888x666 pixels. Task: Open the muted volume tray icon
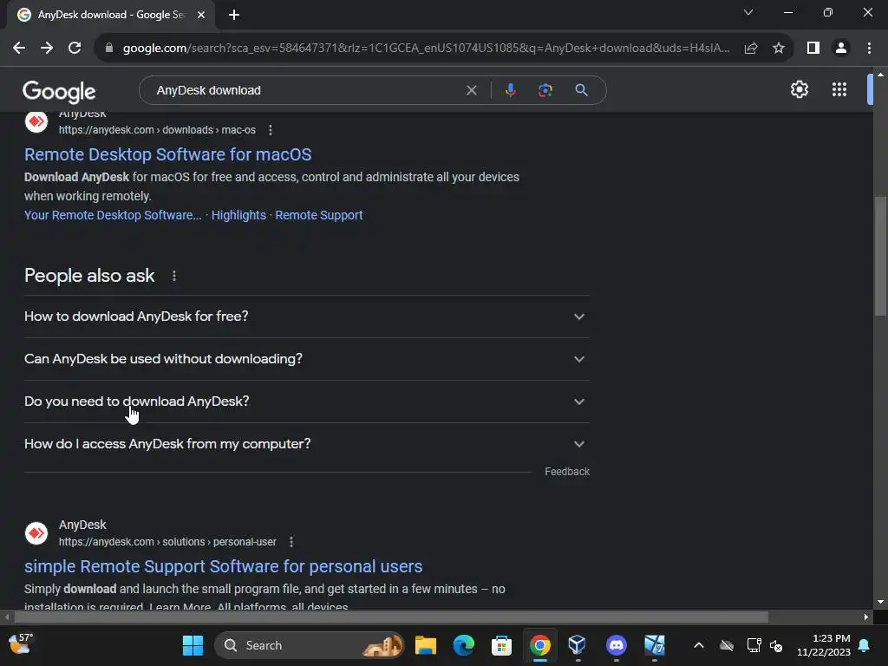[776, 645]
